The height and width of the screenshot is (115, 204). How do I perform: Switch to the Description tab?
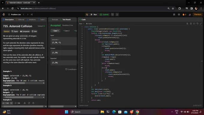[8, 20]
